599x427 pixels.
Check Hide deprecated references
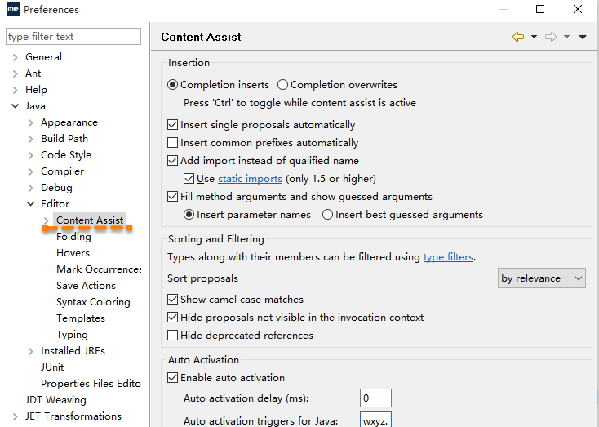pos(173,336)
